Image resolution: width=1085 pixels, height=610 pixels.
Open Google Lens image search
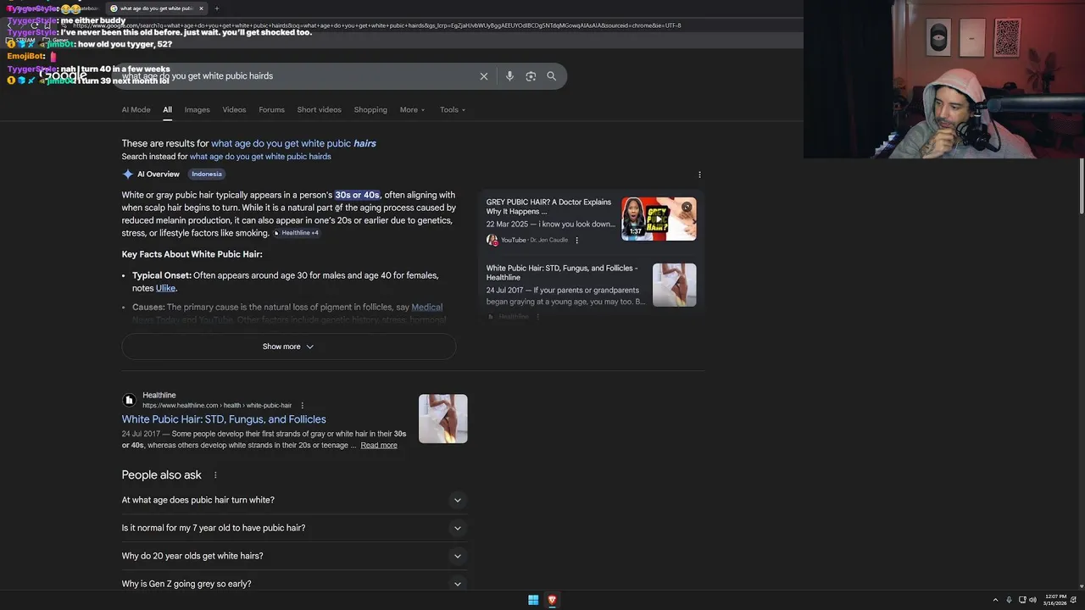531,76
